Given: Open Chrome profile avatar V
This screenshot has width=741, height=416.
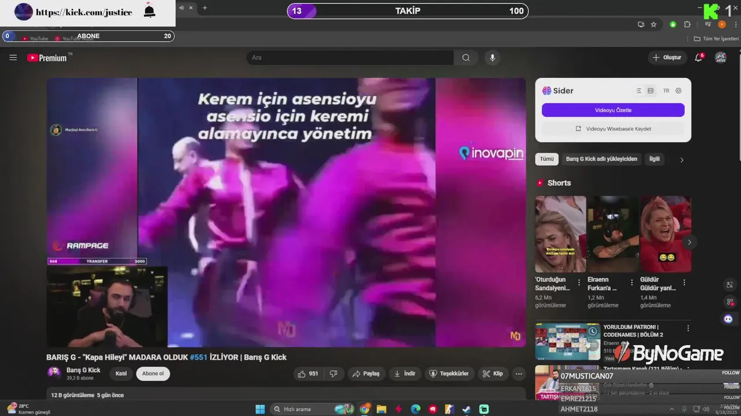Looking at the screenshot, I should (x=722, y=24).
